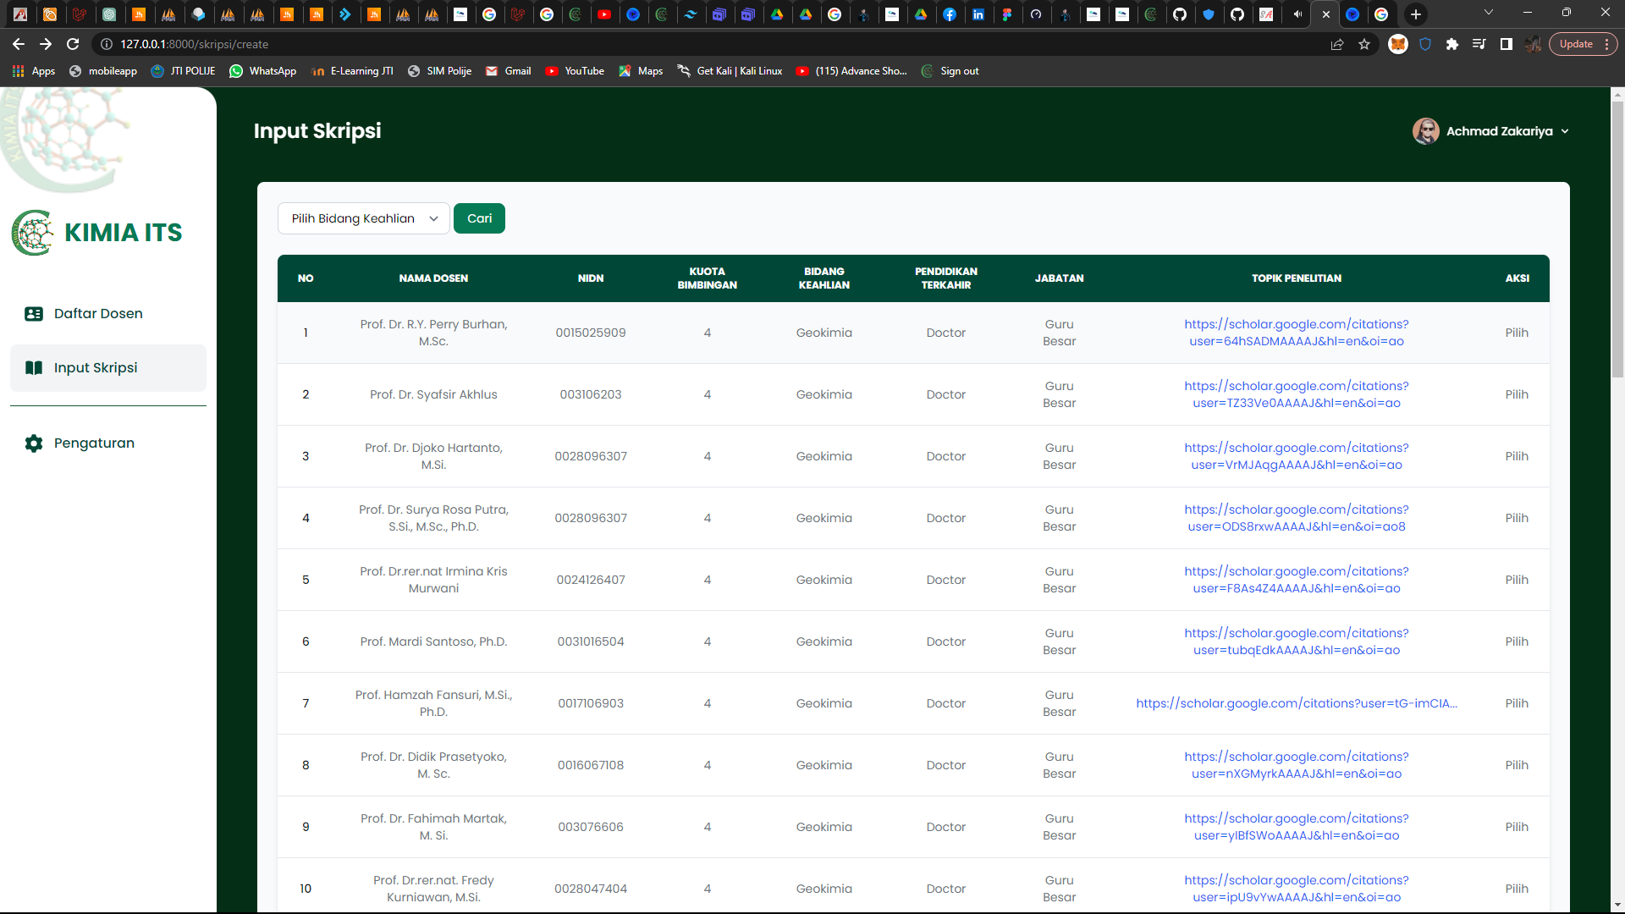Bookmark this page with star icon
Viewport: 1625px width, 914px height.
(x=1364, y=44)
